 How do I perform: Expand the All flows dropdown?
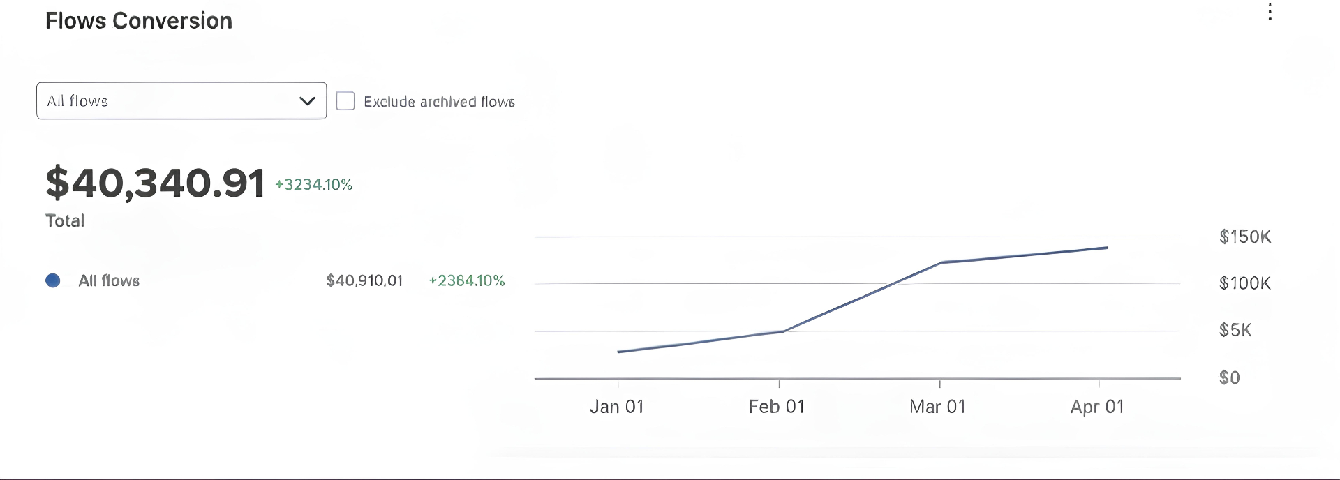coord(181,101)
